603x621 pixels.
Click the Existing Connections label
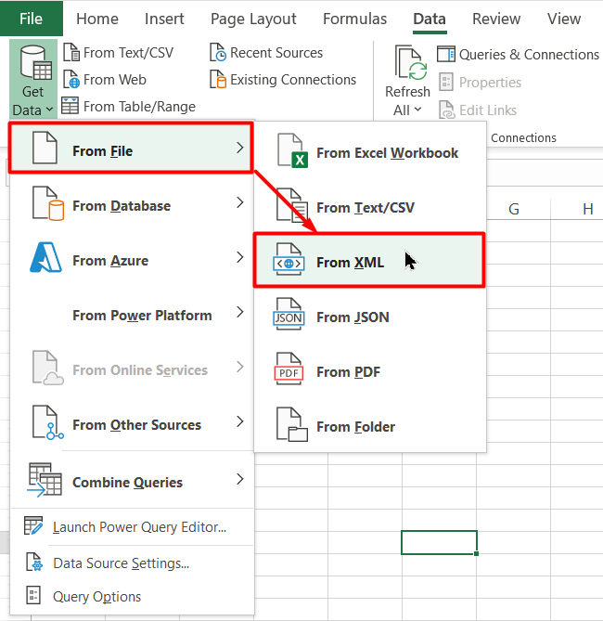pyautogui.click(x=293, y=80)
